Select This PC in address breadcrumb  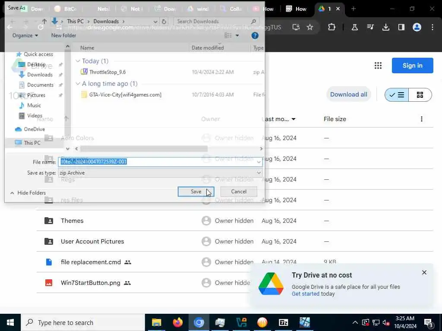75,22
